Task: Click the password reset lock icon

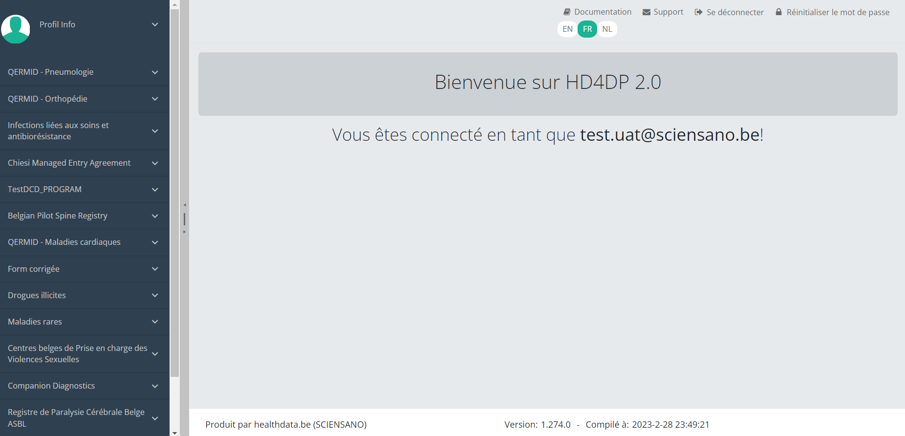Action: point(778,12)
